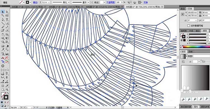The image size is (210, 109).
Task: Open the fill color dropdown in control bar
Action: tap(24, 2)
